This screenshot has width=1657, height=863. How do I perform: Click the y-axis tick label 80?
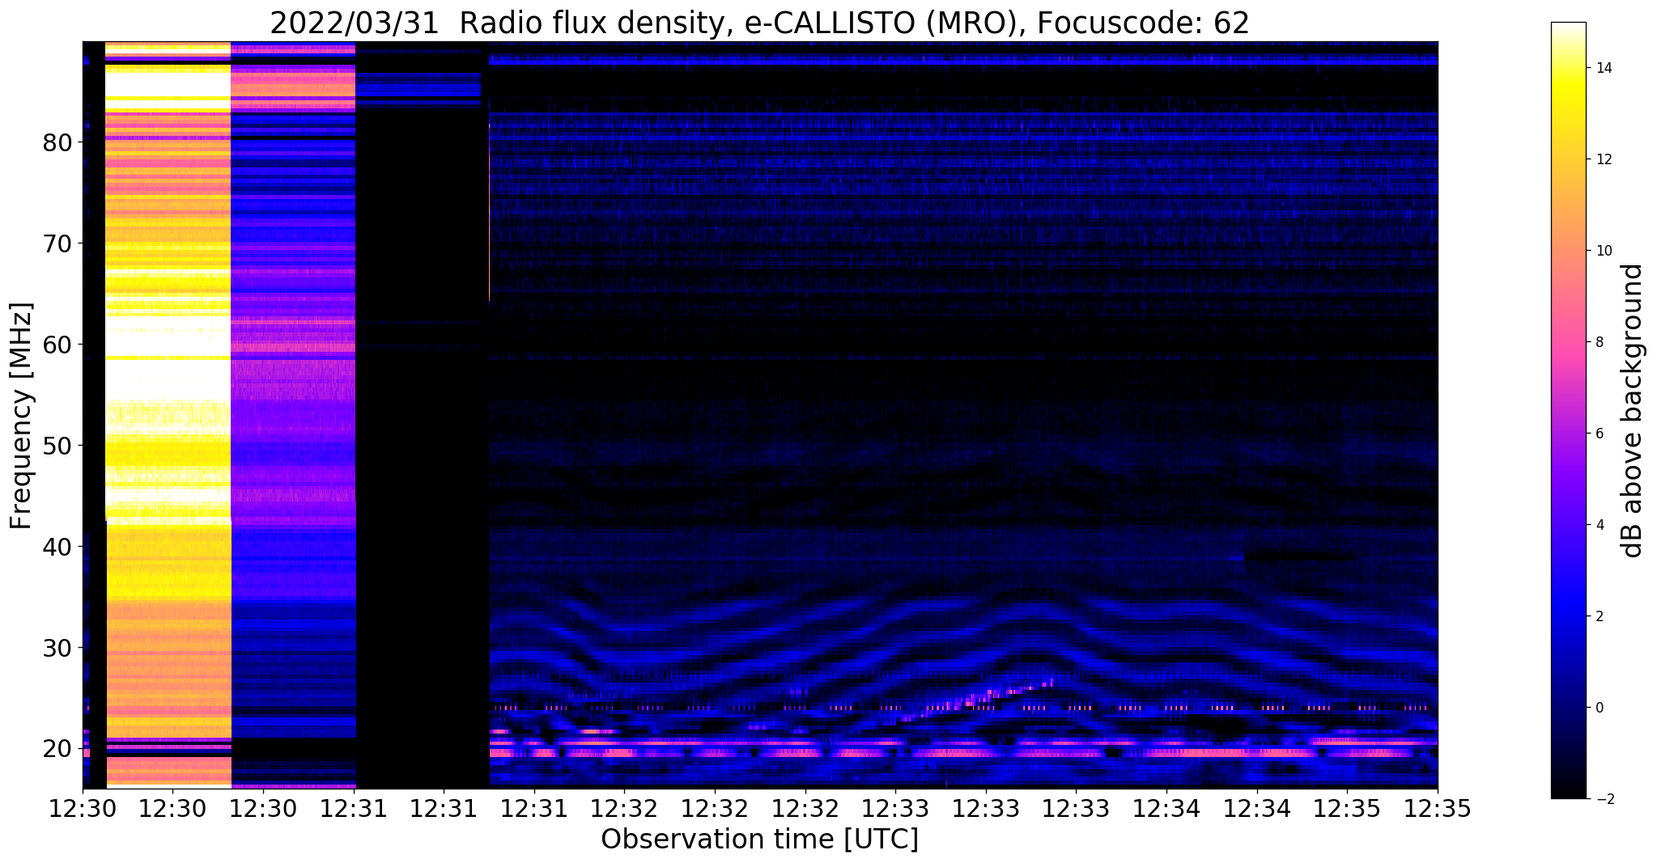(x=58, y=142)
